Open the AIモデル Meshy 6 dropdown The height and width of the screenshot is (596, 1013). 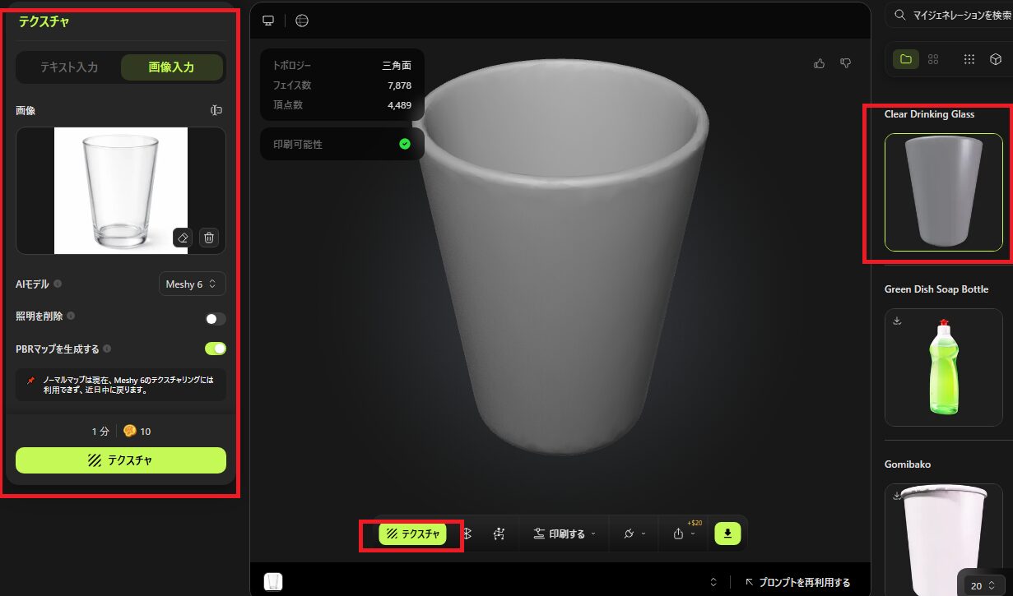[192, 284]
